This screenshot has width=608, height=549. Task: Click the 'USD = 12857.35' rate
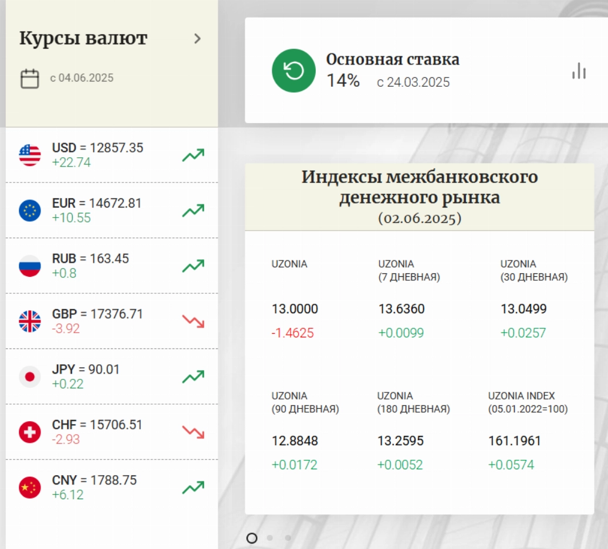97,148
